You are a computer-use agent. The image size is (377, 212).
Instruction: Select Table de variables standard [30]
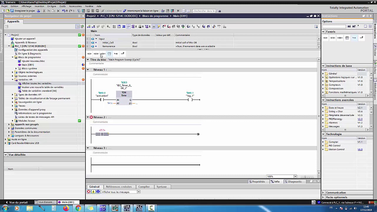coord(39,91)
